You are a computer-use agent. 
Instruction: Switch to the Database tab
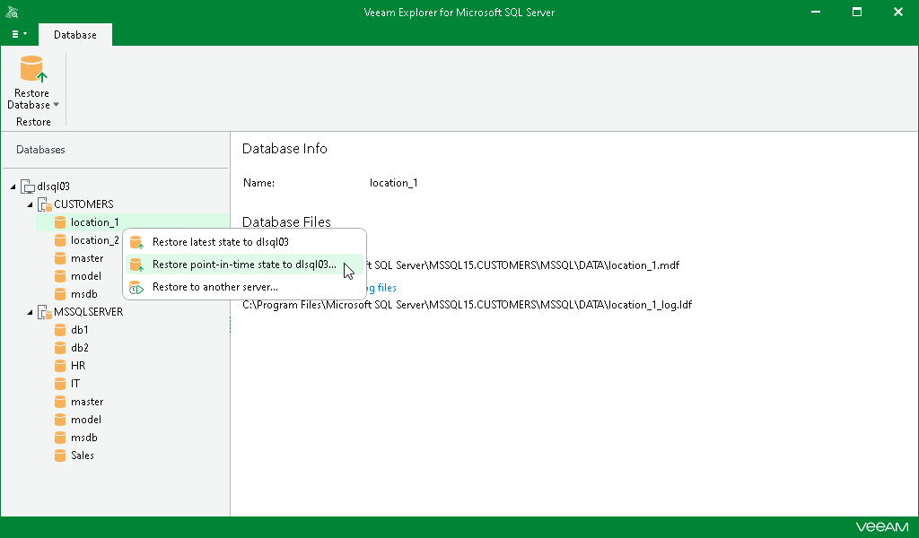(75, 35)
